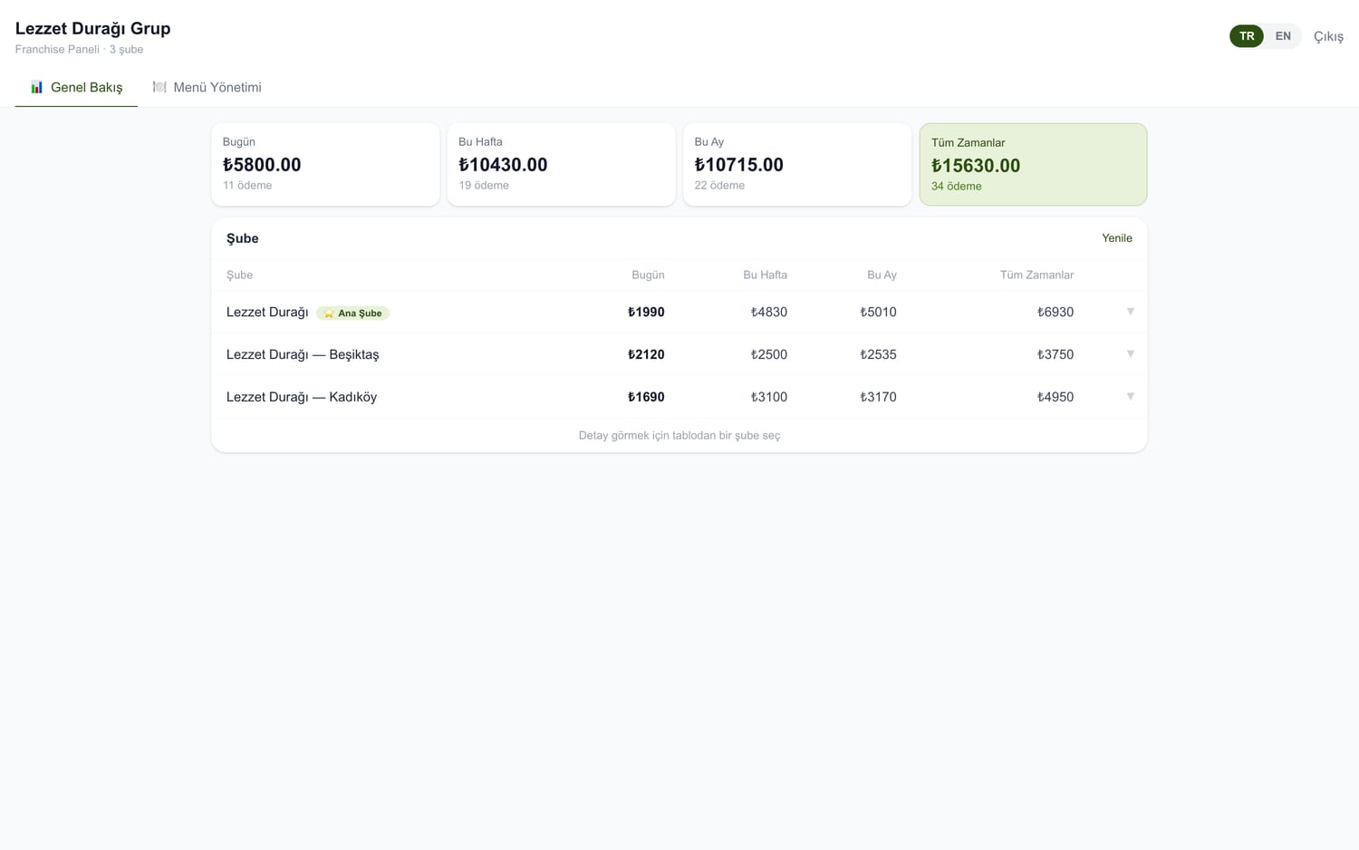
Task: Expand the Lezzet Durağı main branch row arrow
Action: (1131, 312)
